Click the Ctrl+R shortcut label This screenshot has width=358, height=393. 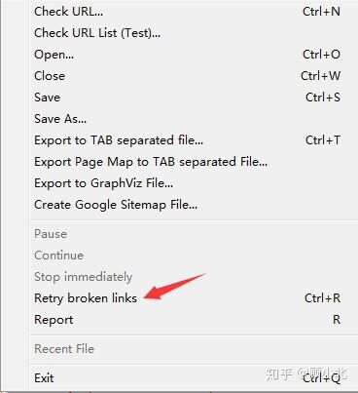(322, 298)
